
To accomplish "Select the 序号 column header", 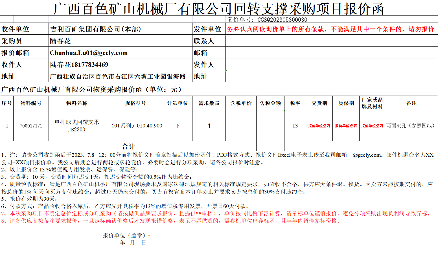I will [x=7, y=103].
